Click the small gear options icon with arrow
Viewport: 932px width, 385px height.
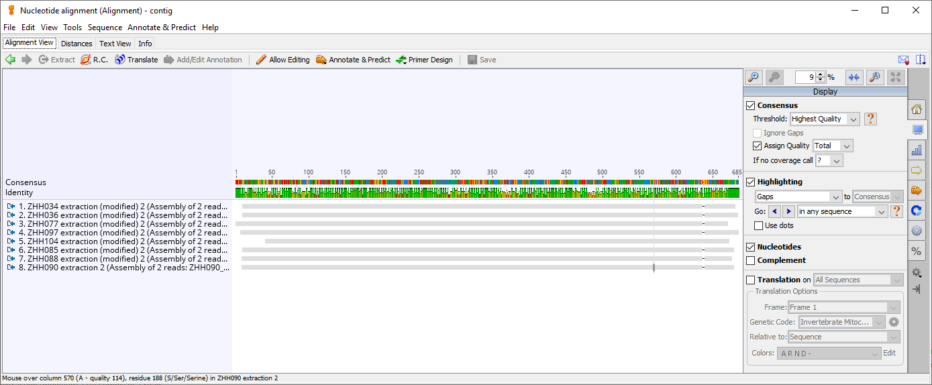tap(917, 272)
